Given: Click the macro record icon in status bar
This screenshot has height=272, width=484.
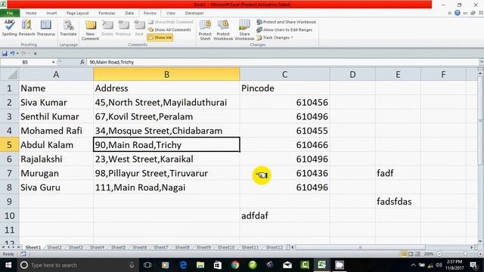Looking at the screenshot, I should tap(23, 254).
